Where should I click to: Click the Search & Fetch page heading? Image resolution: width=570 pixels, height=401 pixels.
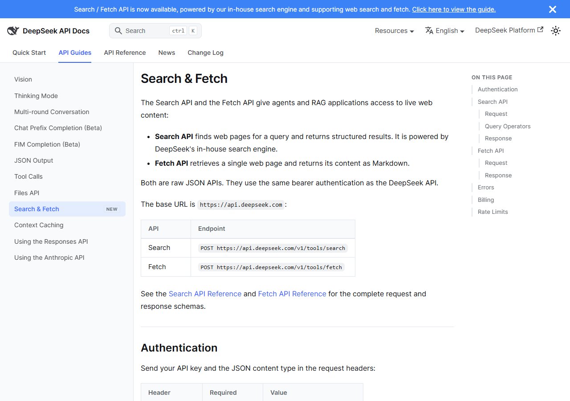click(184, 78)
